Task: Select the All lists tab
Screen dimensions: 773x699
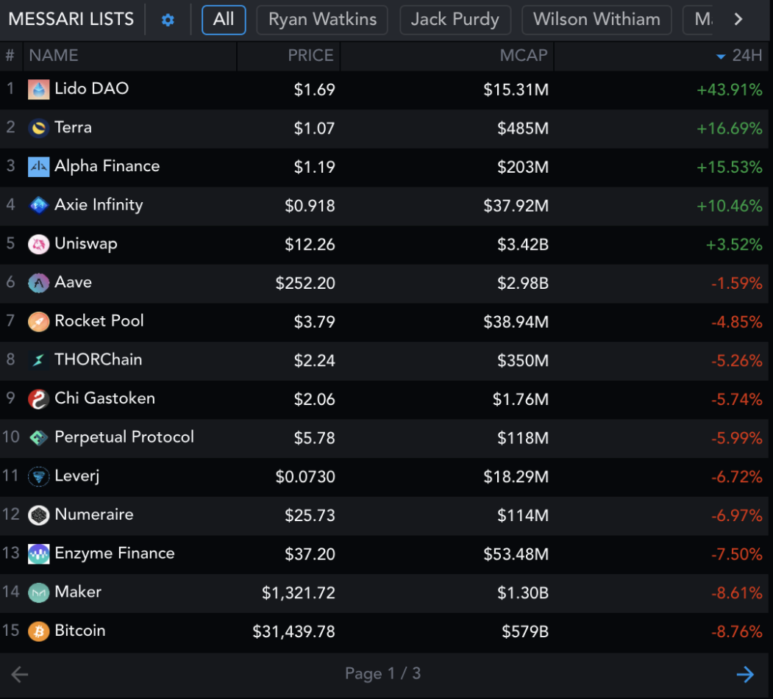Action: coord(224,20)
